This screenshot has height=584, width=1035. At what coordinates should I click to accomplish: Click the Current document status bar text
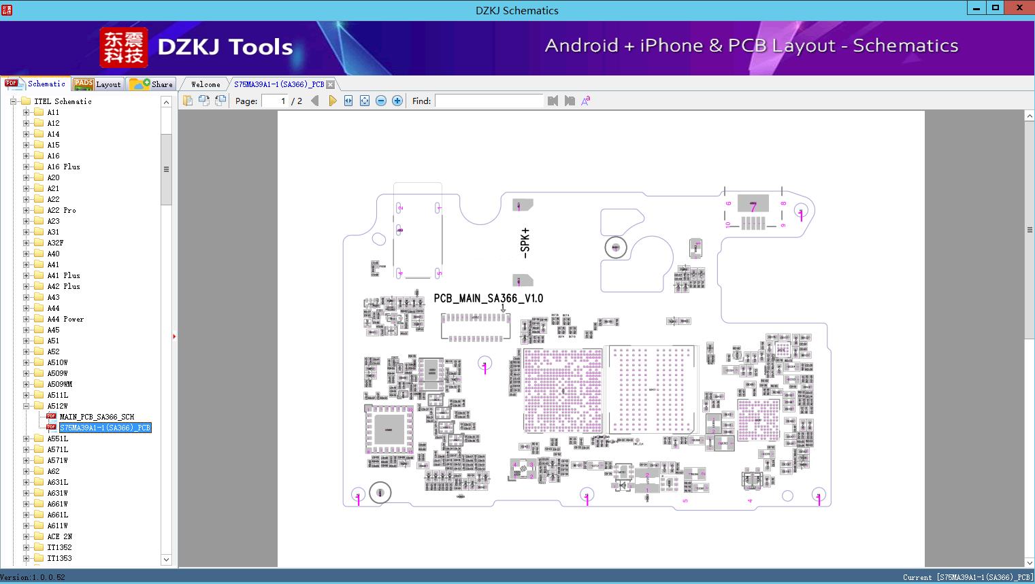[x=968, y=577]
